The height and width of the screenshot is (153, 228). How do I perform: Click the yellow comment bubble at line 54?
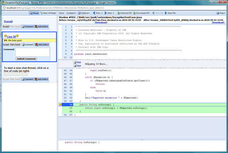[60, 104]
